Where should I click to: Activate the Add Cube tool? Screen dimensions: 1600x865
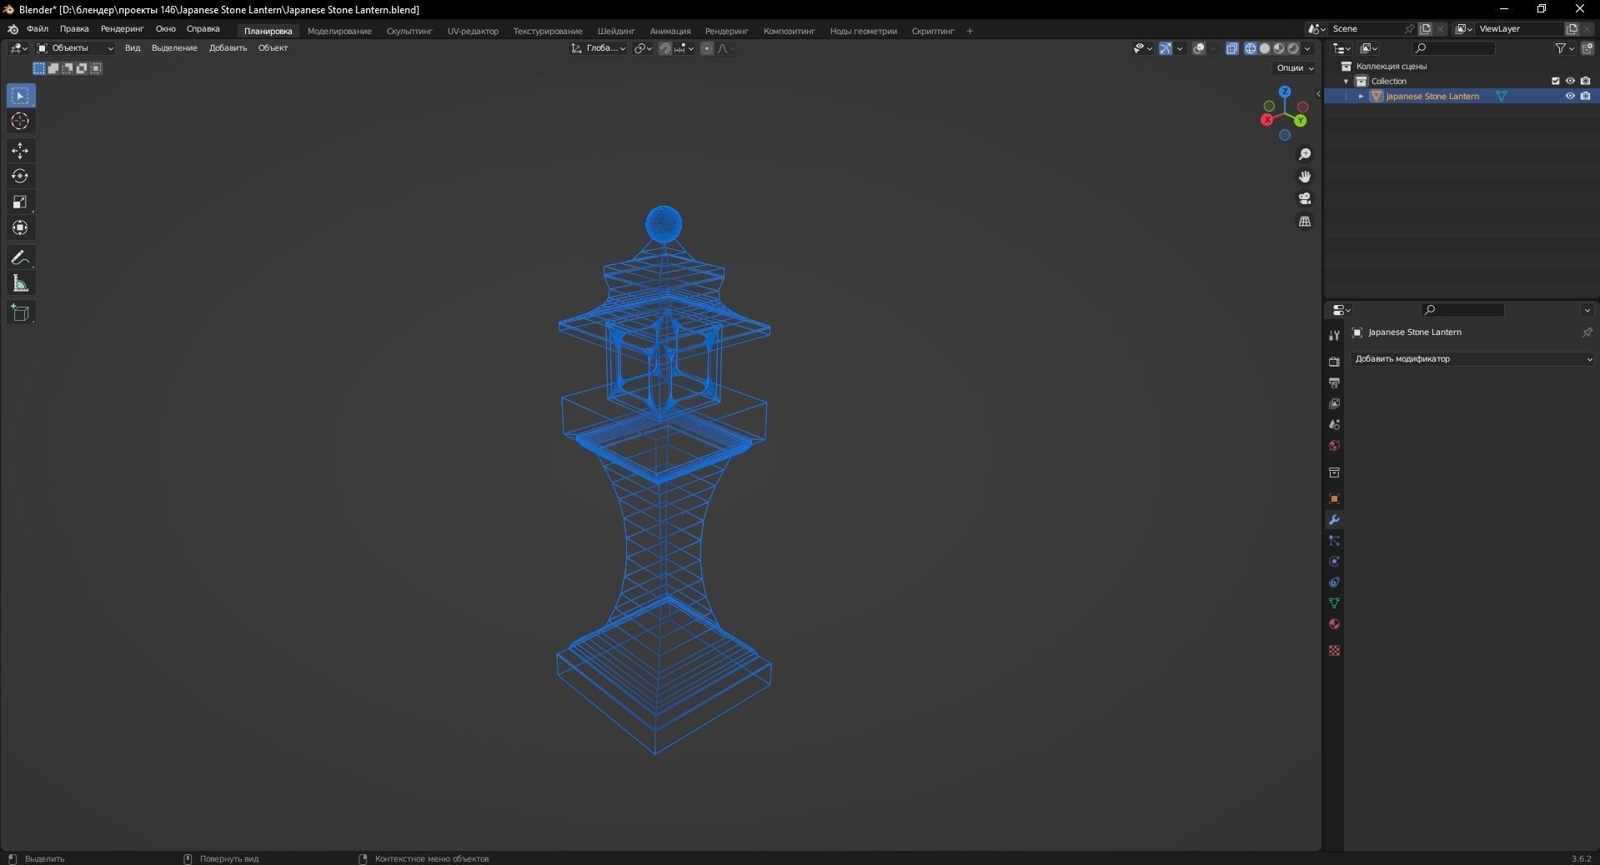(x=21, y=313)
